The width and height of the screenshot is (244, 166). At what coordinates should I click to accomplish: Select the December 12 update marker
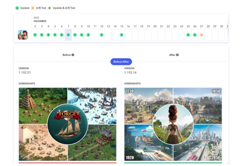point(102,35)
